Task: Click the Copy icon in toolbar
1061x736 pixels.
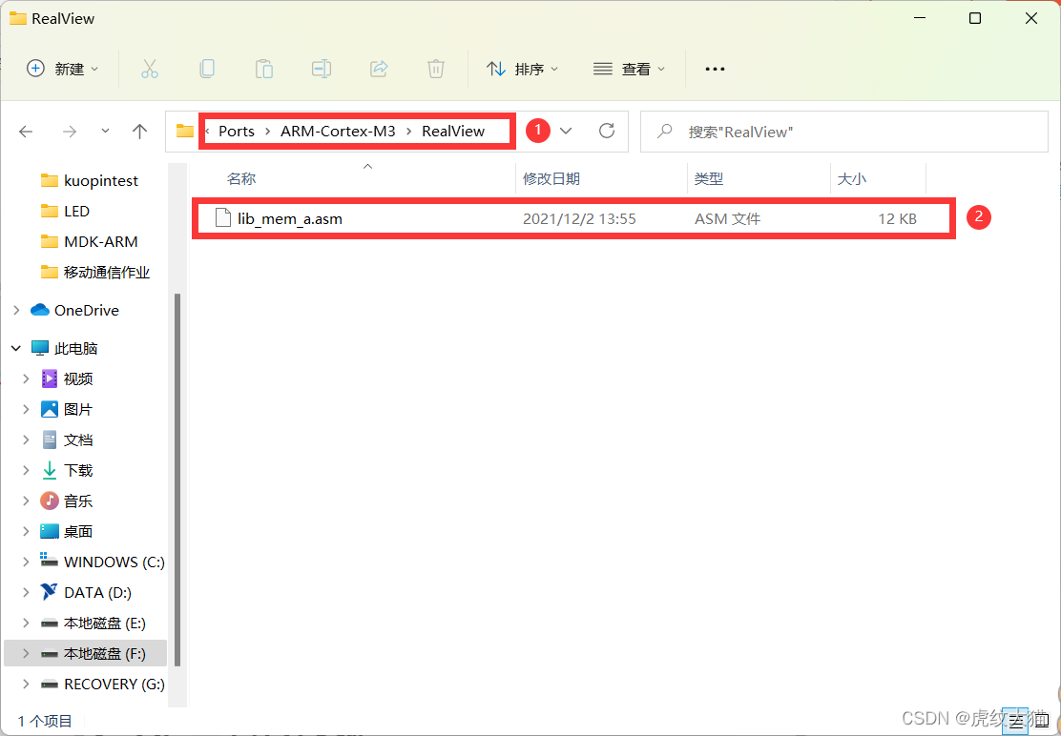Action: pyautogui.click(x=207, y=69)
